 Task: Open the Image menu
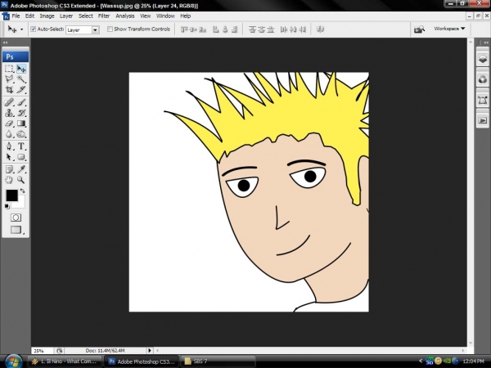47,16
